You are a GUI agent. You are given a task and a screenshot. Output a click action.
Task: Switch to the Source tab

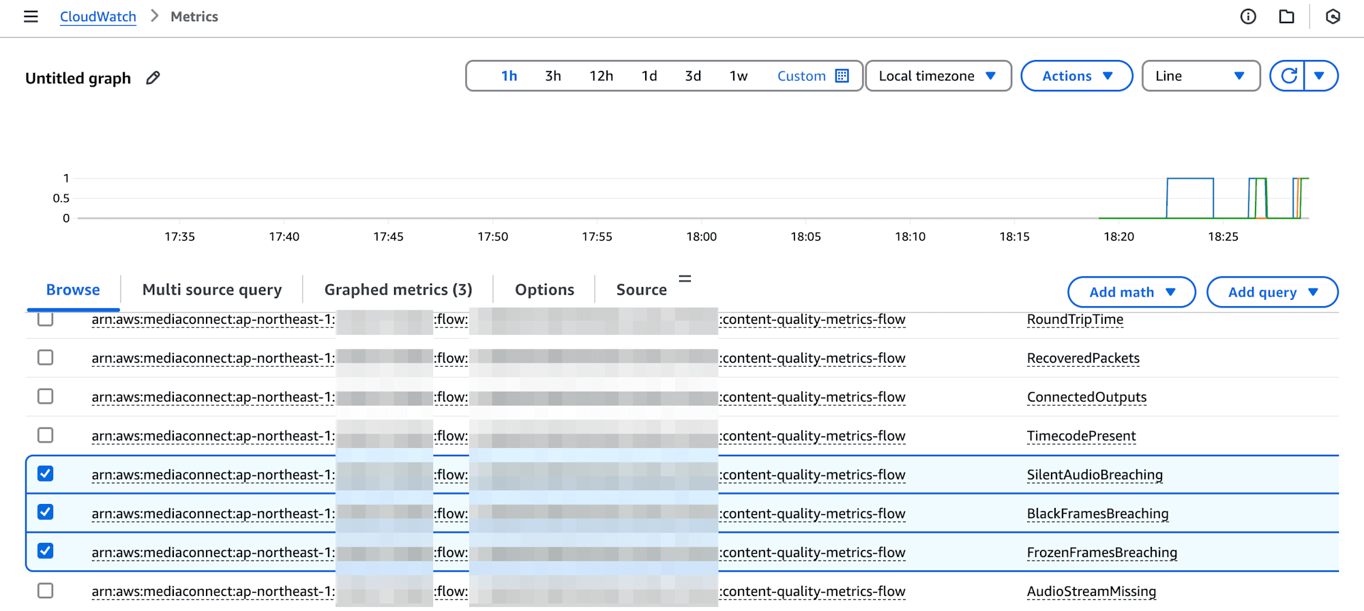641,289
